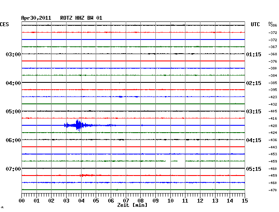Click the small red seismic burst near minute 04
The image size is (279, 212).
tap(87, 176)
